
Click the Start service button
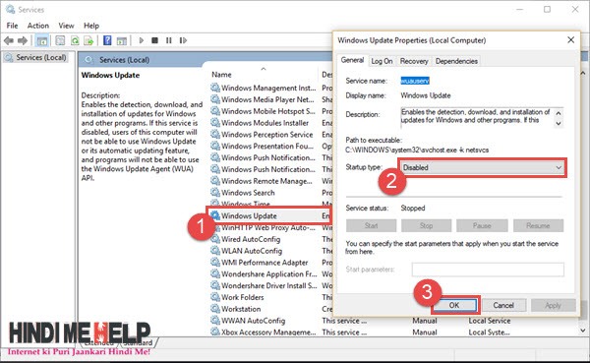click(x=371, y=225)
